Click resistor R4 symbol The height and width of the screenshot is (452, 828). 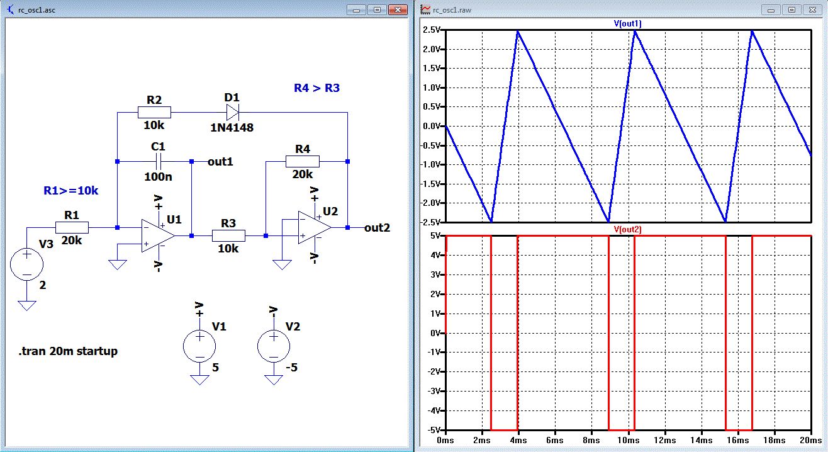(x=303, y=161)
